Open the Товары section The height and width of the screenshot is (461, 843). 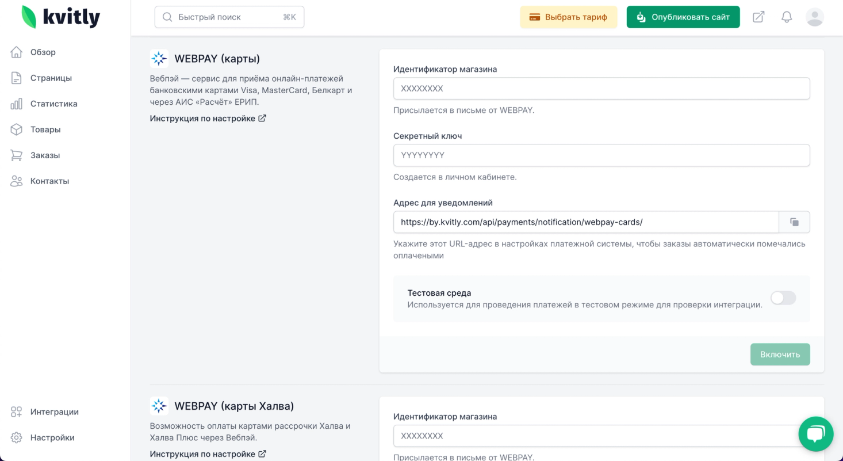[45, 129]
